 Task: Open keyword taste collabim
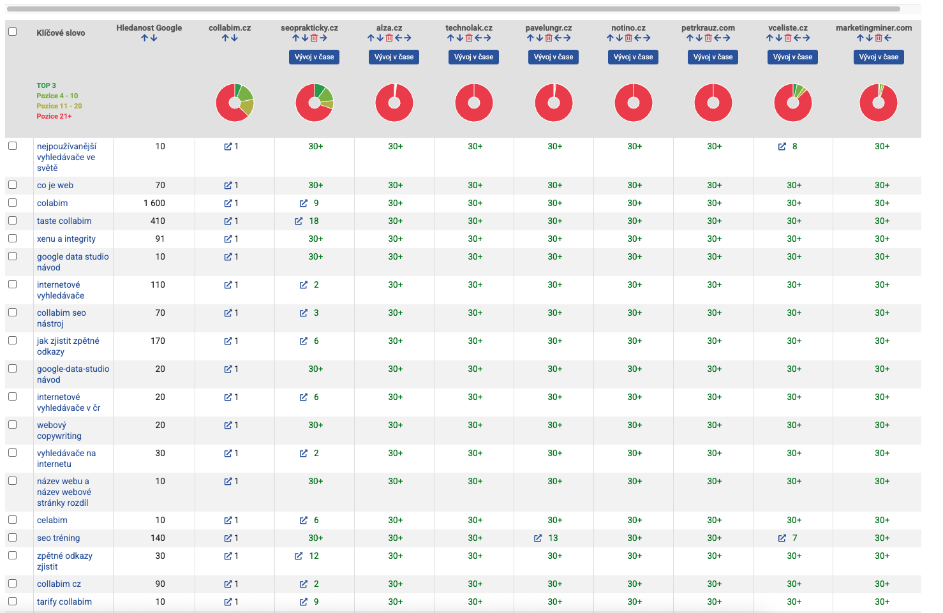64,221
